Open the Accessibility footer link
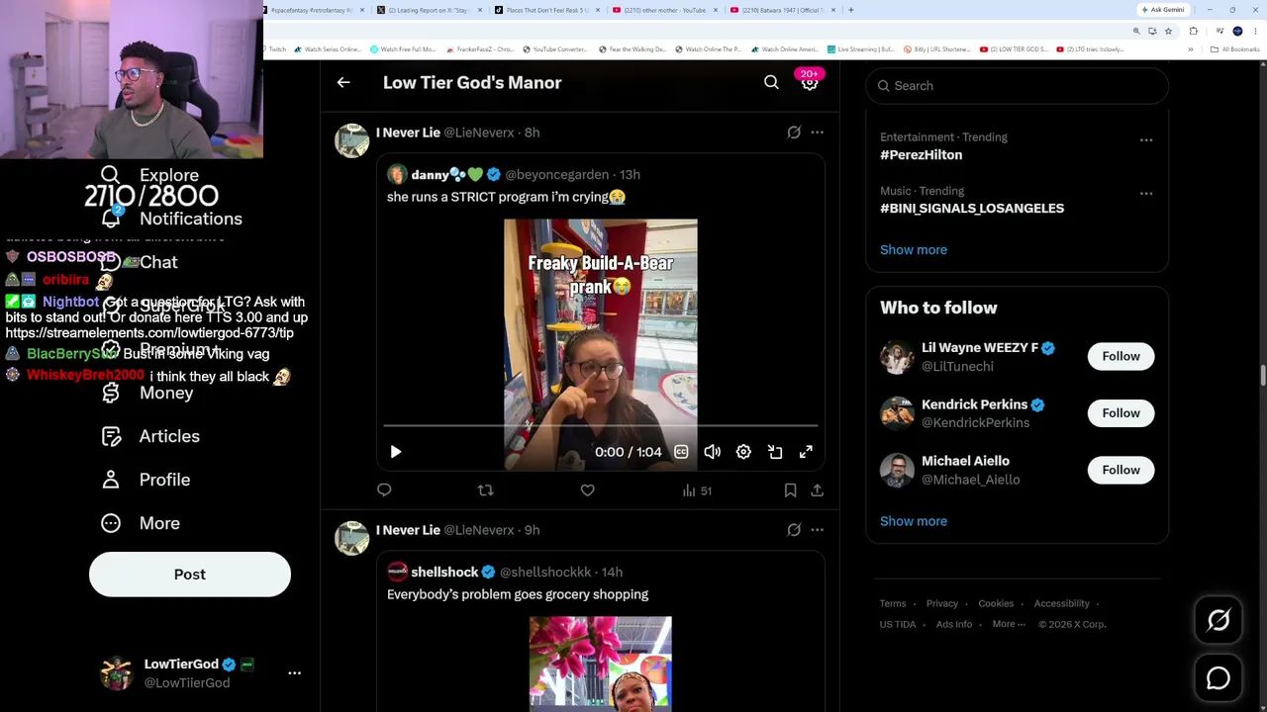Screen dimensions: 1267x712 (1062, 604)
